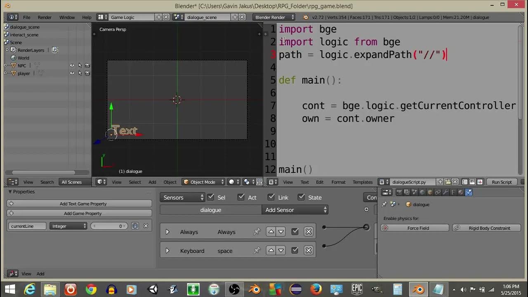The width and height of the screenshot is (528, 297).
Task: Open the Blender Render engine dropdown
Action: pos(274,17)
